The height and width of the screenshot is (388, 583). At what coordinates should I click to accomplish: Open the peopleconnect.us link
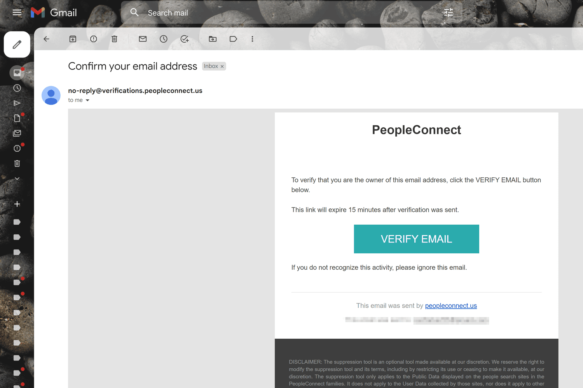point(451,306)
